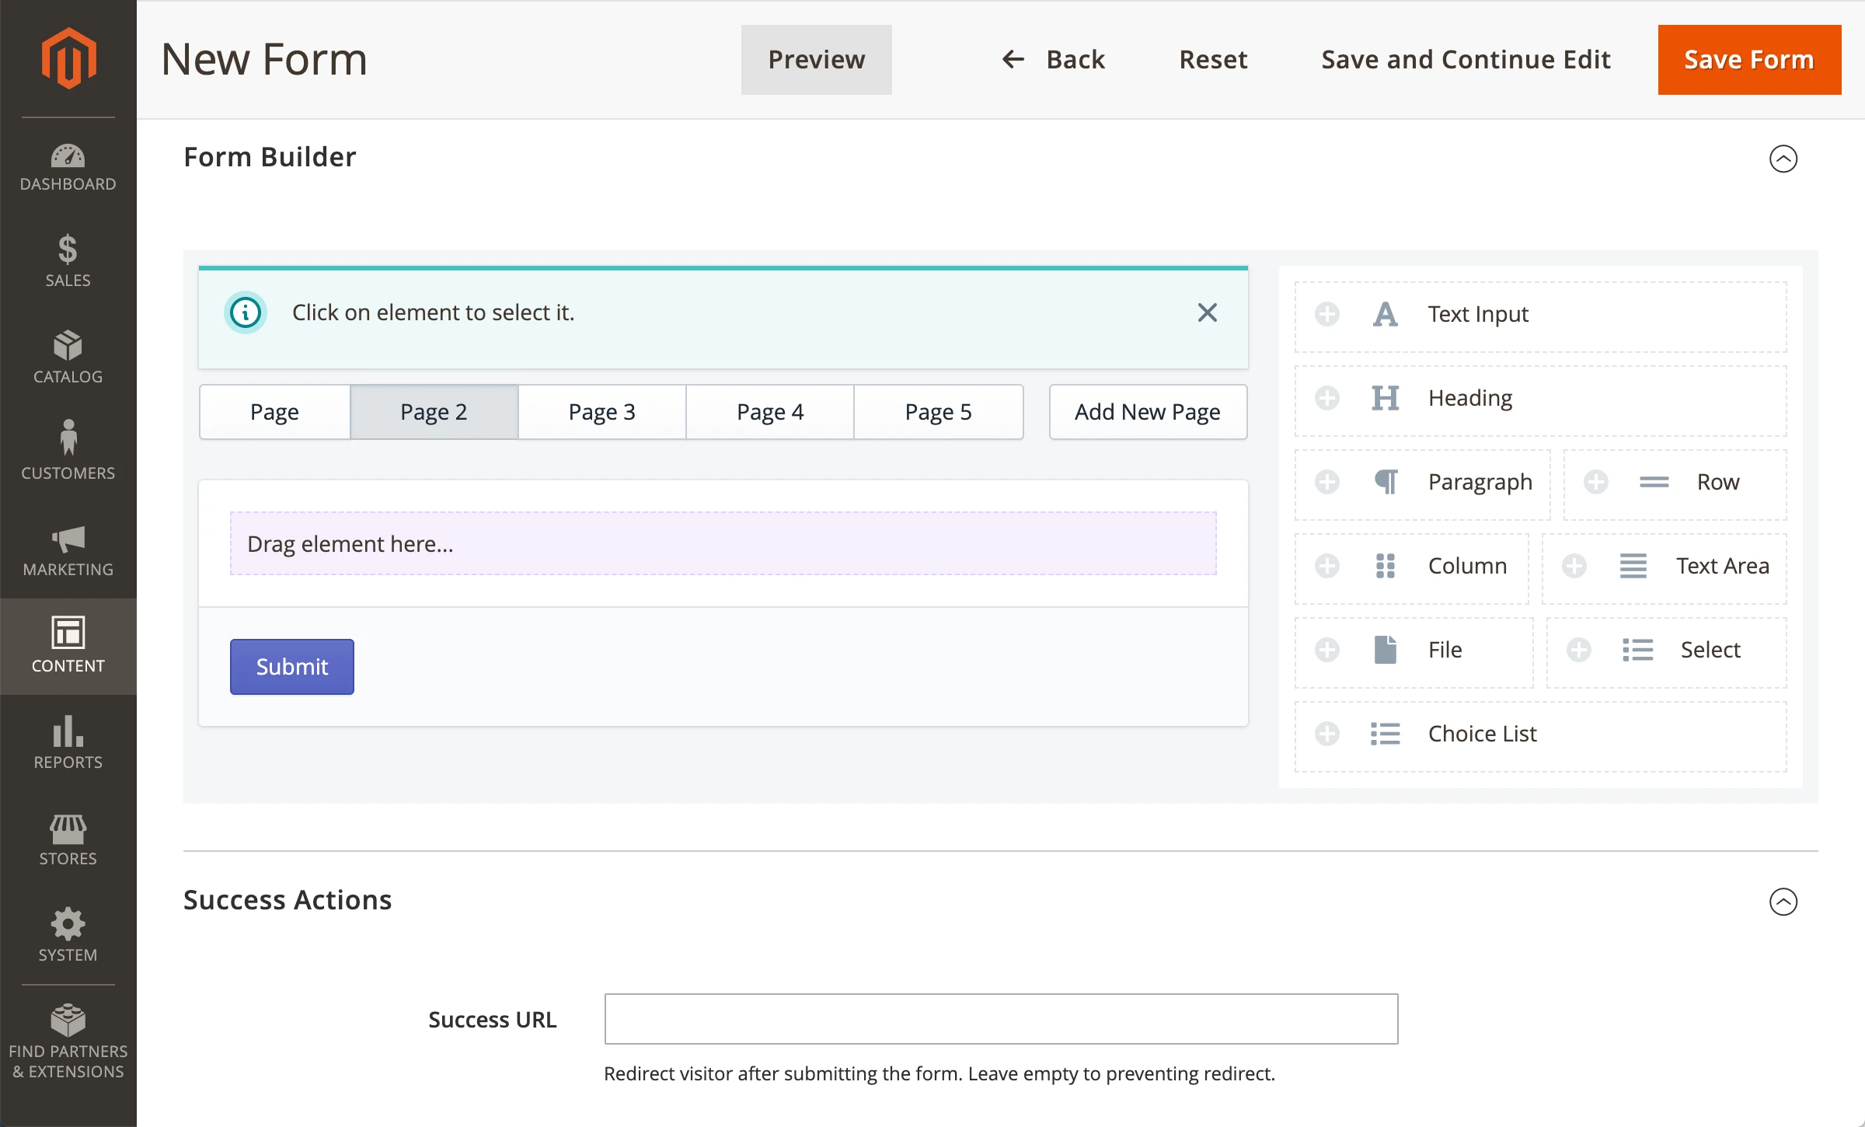The image size is (1865, 1127).
Task: Click the orange Save Form button
Action: (1748, 60)
